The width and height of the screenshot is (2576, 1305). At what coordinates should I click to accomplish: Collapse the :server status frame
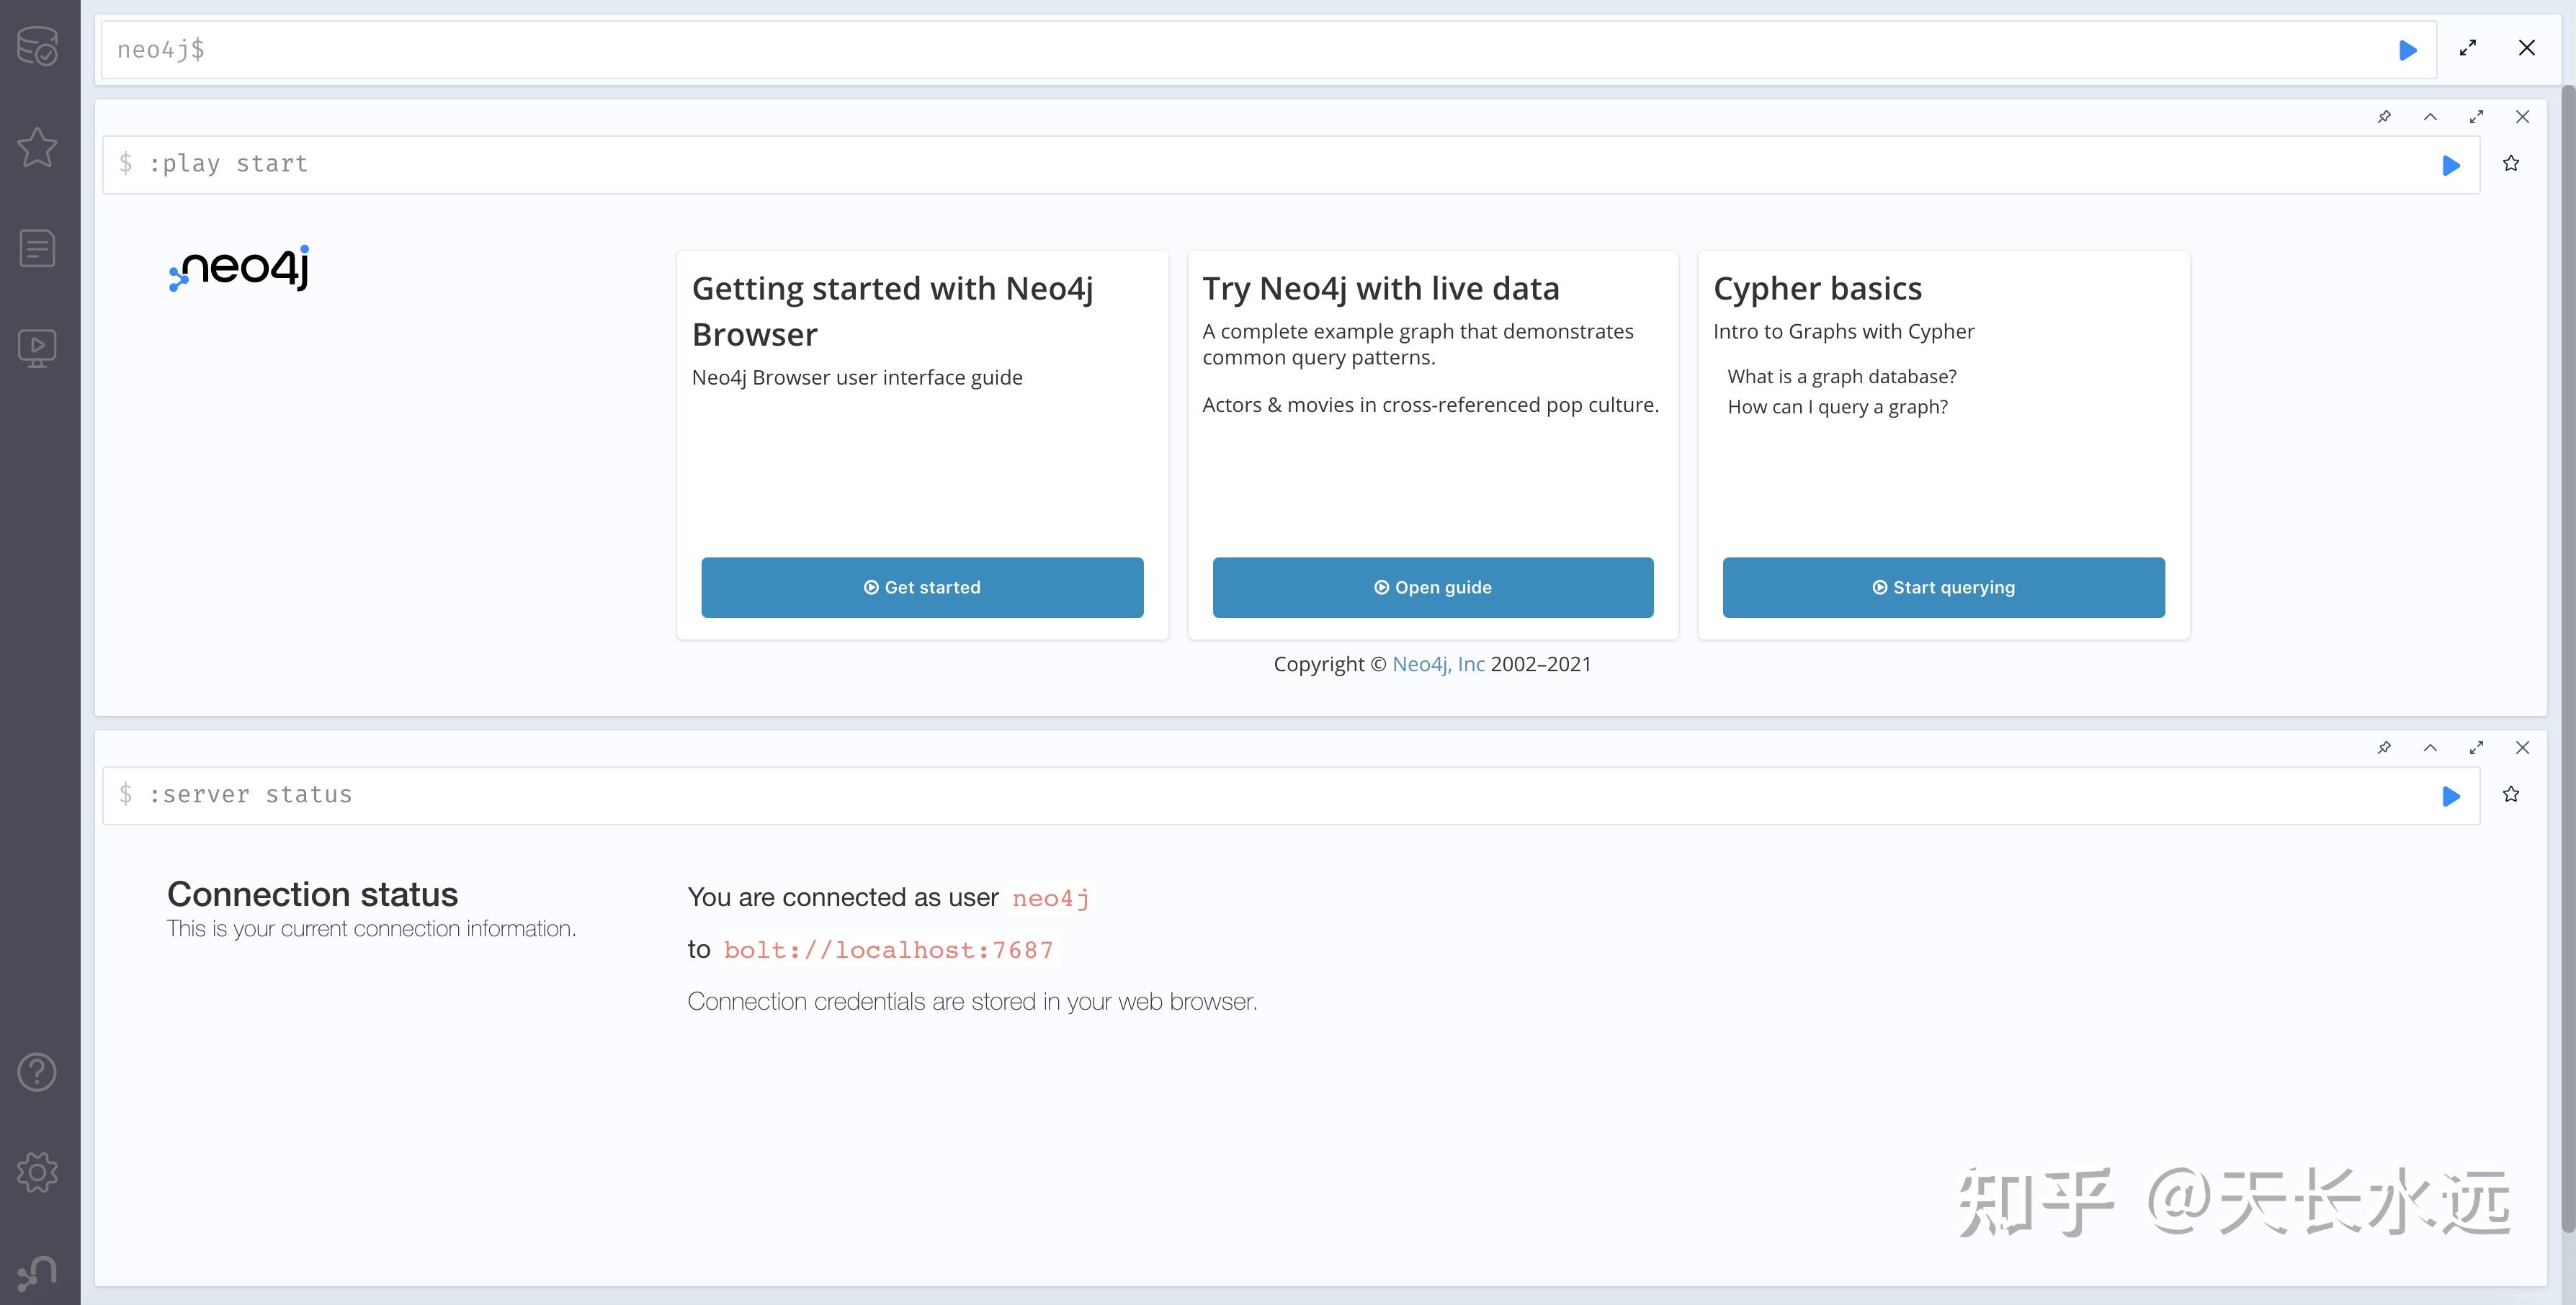(2430, 748)
